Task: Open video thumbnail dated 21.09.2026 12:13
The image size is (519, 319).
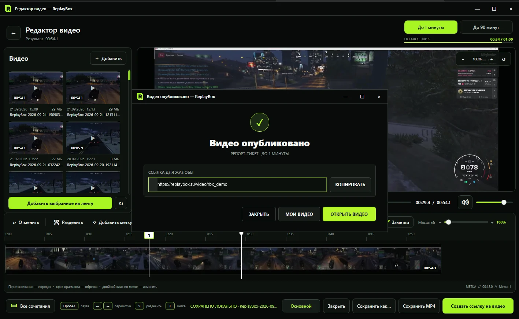Action: point(93,88)
